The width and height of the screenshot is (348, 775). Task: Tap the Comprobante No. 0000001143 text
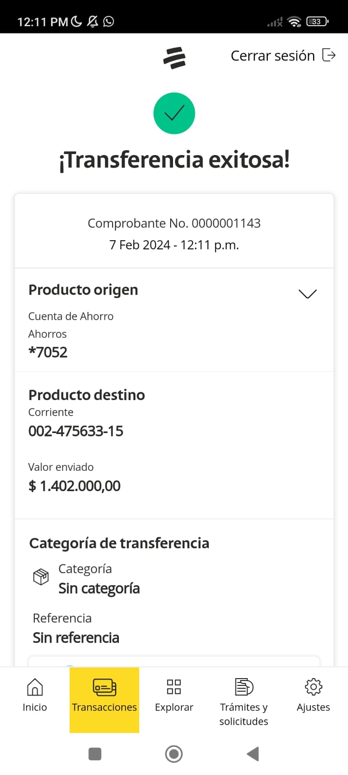174,223
